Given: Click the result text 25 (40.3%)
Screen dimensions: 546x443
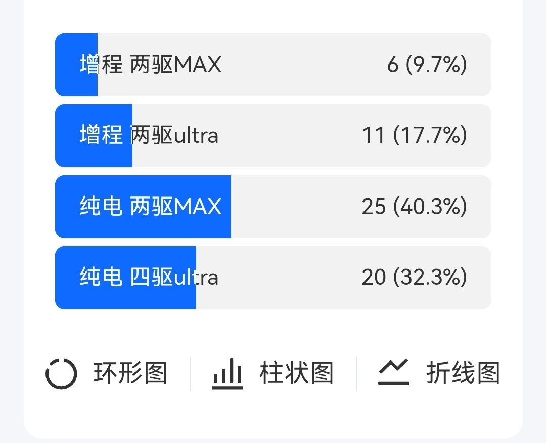Looking at the screenshot, I should click(x=427, y=207).
